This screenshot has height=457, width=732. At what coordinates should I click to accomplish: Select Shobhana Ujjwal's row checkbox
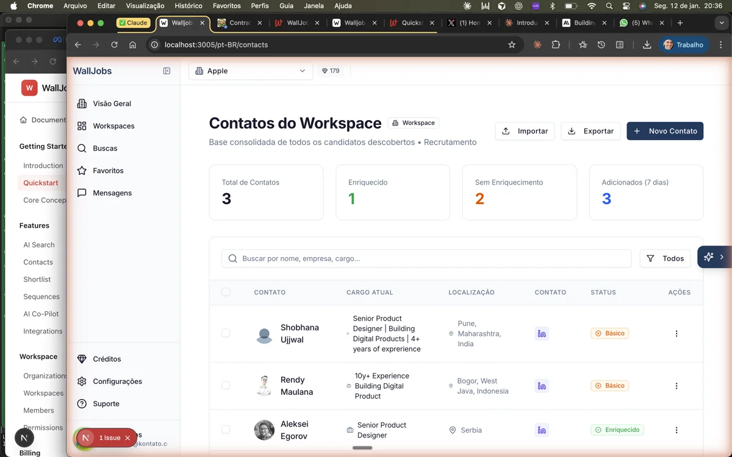point(226,333)
